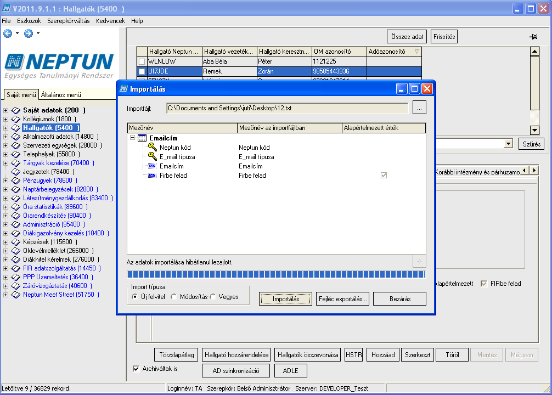Expand the Neptun Meet Street node

[5, 295]
